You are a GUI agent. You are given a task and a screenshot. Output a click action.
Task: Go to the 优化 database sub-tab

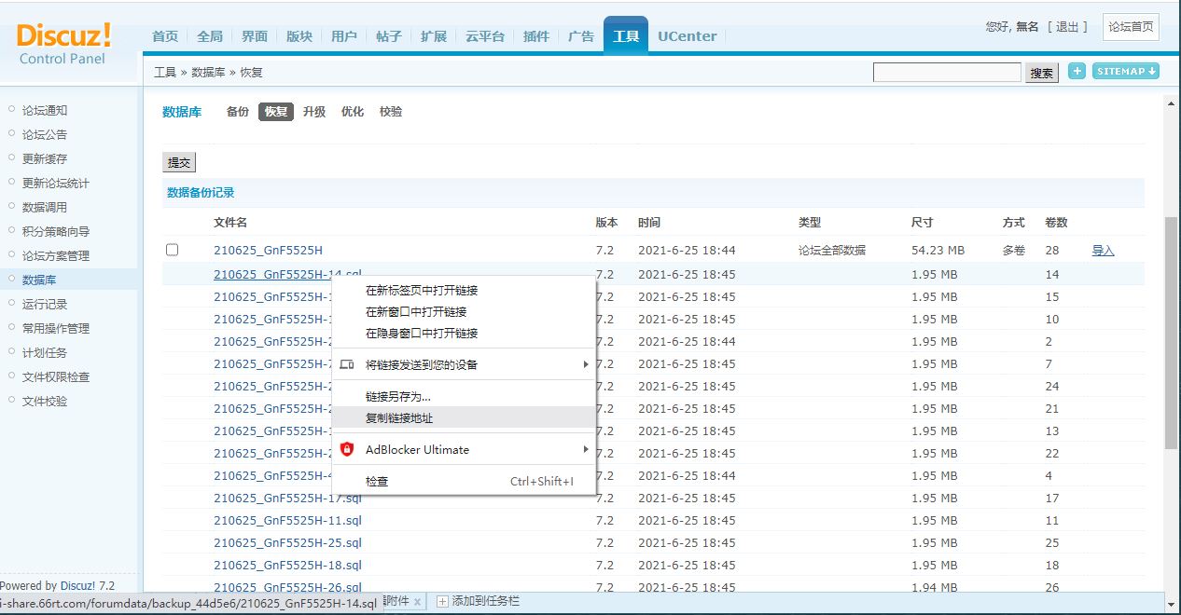353,112
